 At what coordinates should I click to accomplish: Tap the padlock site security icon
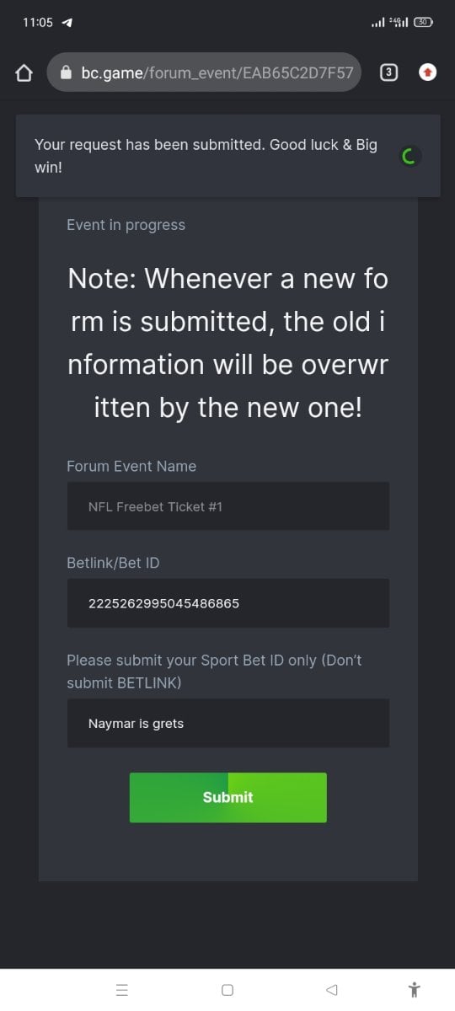(67, 73)
